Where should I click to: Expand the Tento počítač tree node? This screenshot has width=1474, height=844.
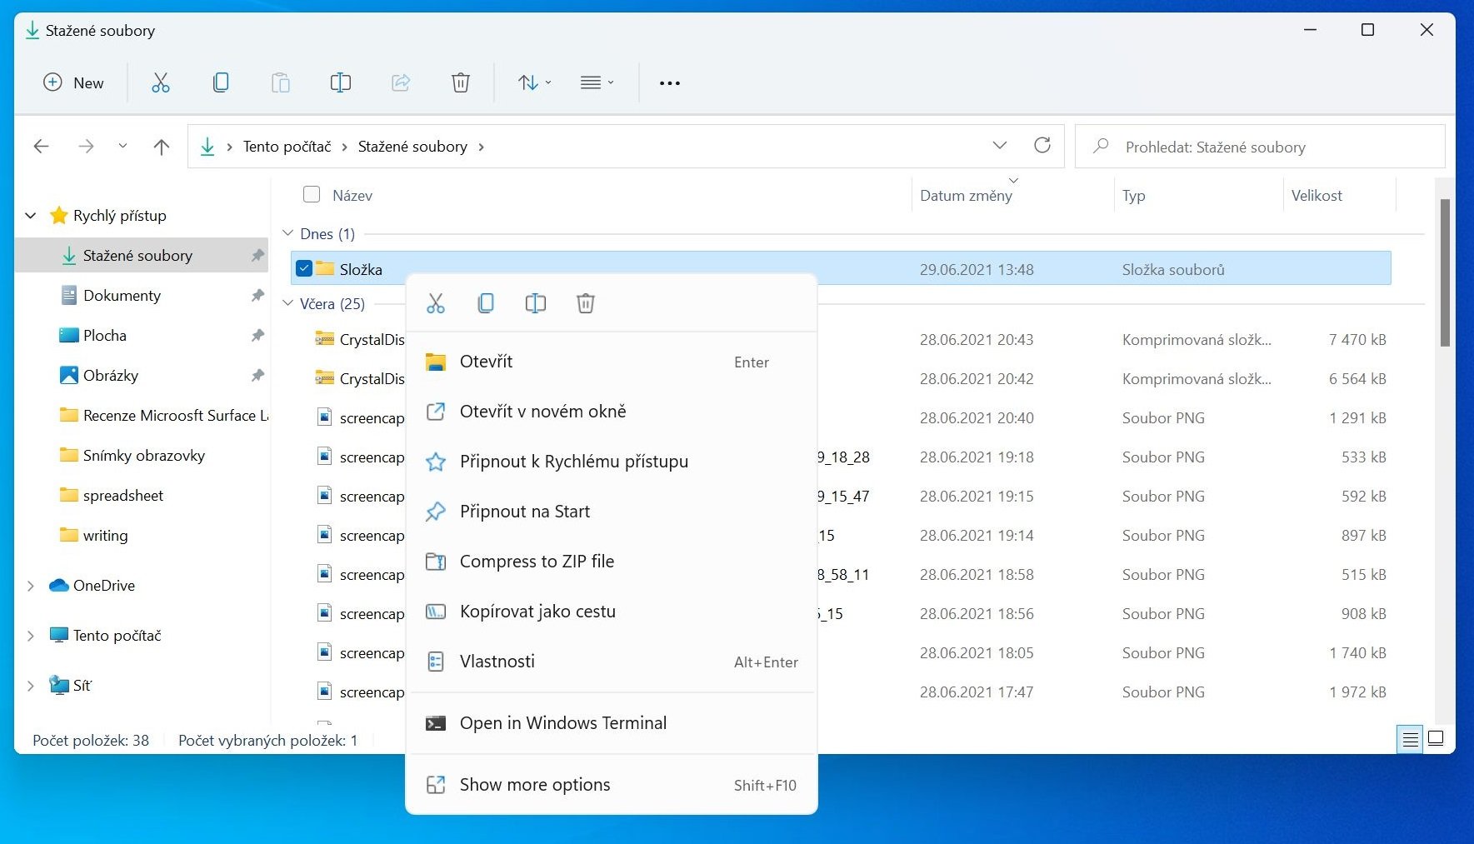pos(31,636)
